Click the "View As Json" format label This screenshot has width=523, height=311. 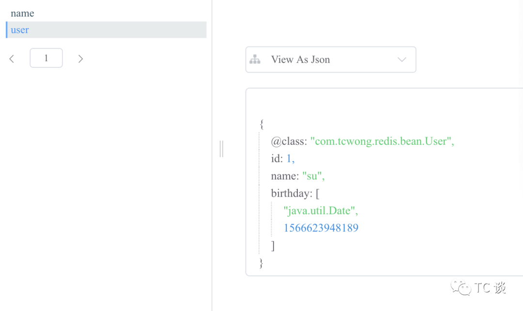click(300, 60)
